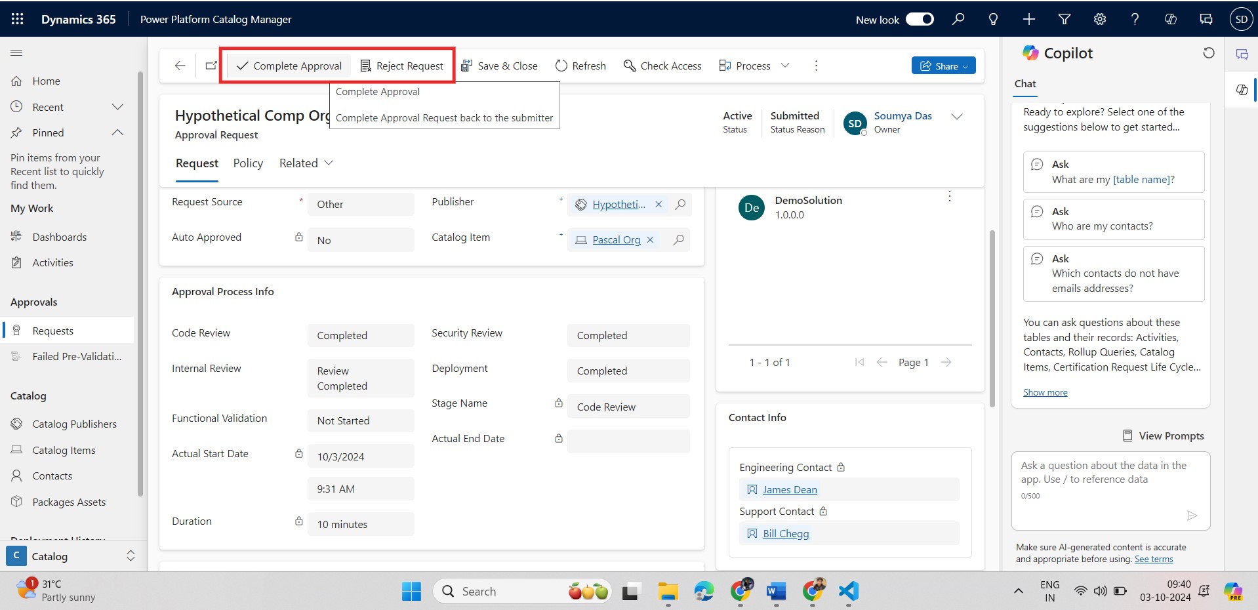Open record in new window icon
Viewport: 1258px width, 610px height.
pyautogui.click(x=211, y=66)
